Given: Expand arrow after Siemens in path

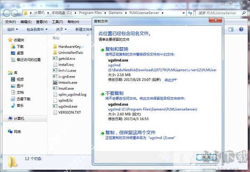Looking at the screenshot, I should 126,13.
